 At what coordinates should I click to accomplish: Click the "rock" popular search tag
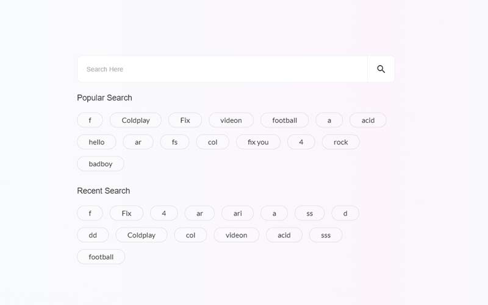coord(341,142)
